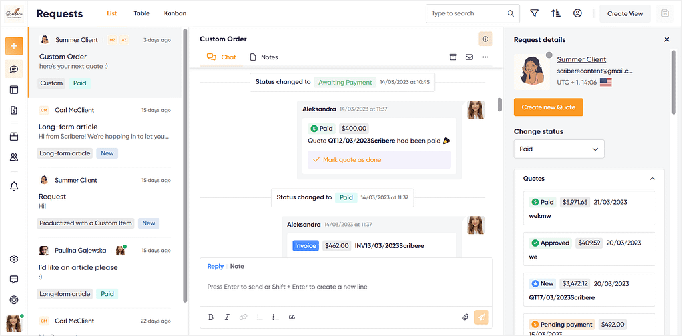Click the Scribere logo thumbnail
This screenshot has height=336, width=682.
pyautogui.click(x=14, y=13)
